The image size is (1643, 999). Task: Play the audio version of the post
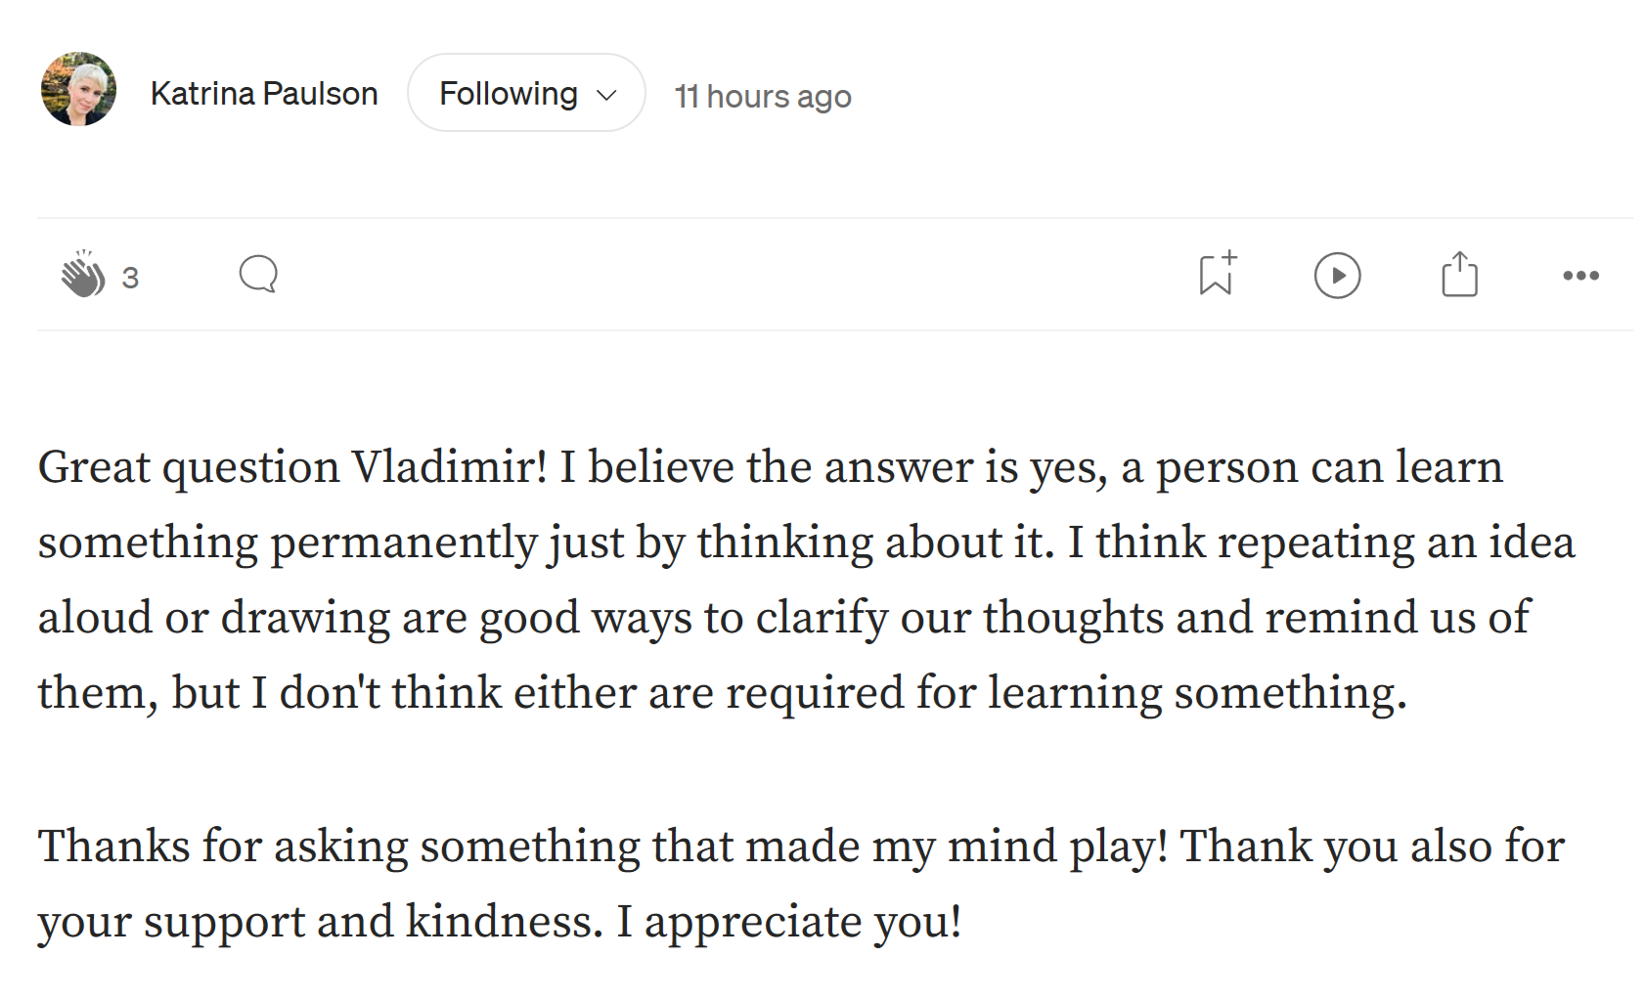pyautogui.click(x=1338, y=275)
